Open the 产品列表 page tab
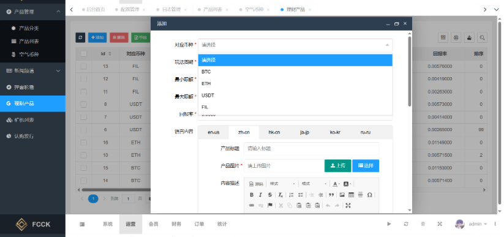Image resolution: width=504 pixels, height=237 pixels. tap(213, 10)
